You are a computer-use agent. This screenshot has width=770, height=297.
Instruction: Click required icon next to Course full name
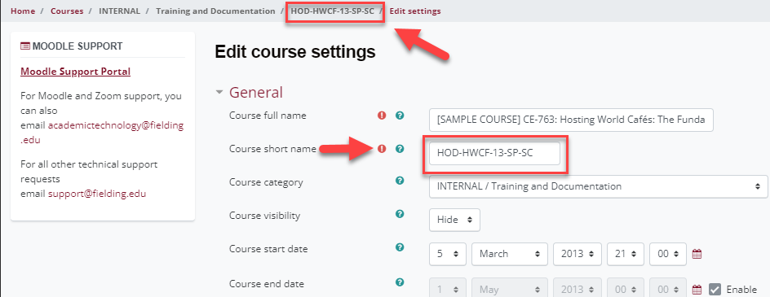coord(382,116)
